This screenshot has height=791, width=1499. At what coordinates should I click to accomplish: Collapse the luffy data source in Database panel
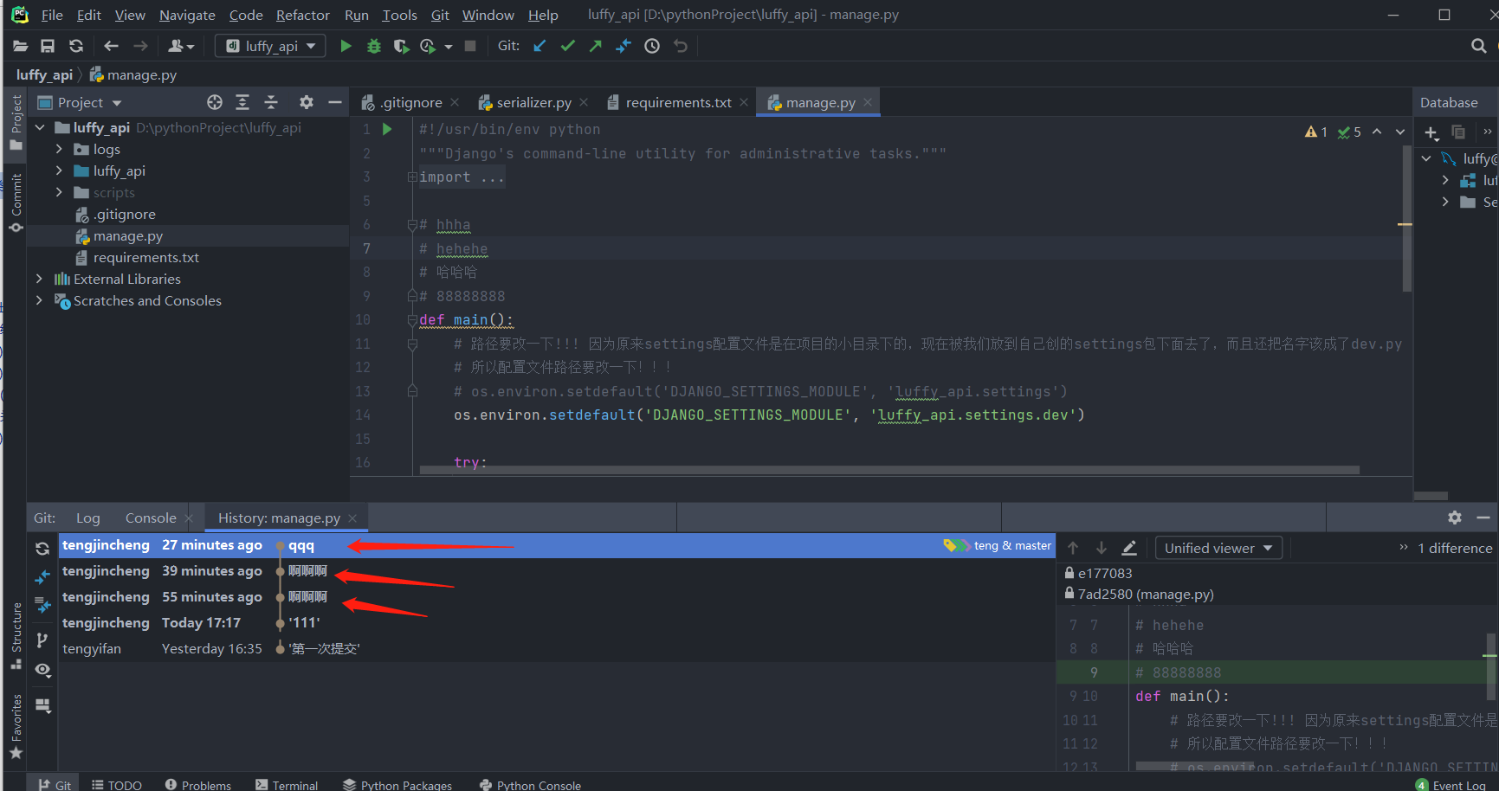click(x=1426, y=158)
